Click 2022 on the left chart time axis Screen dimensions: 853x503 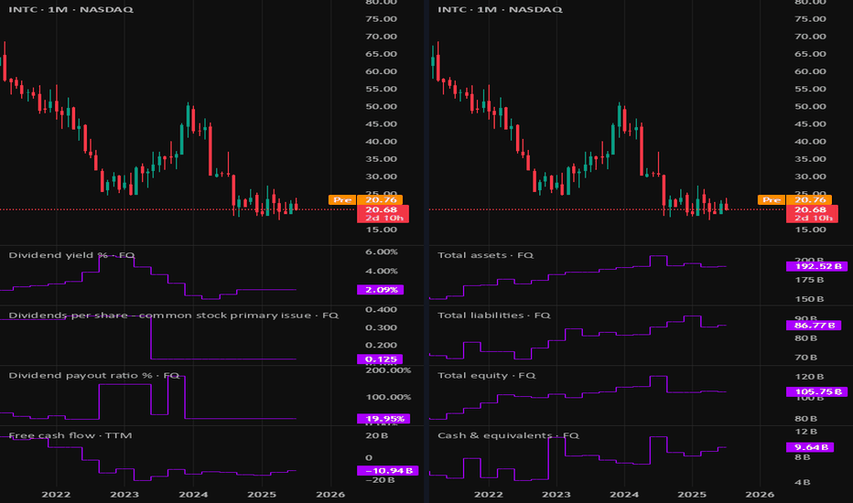pyautogui.click(x=56, y=494)
